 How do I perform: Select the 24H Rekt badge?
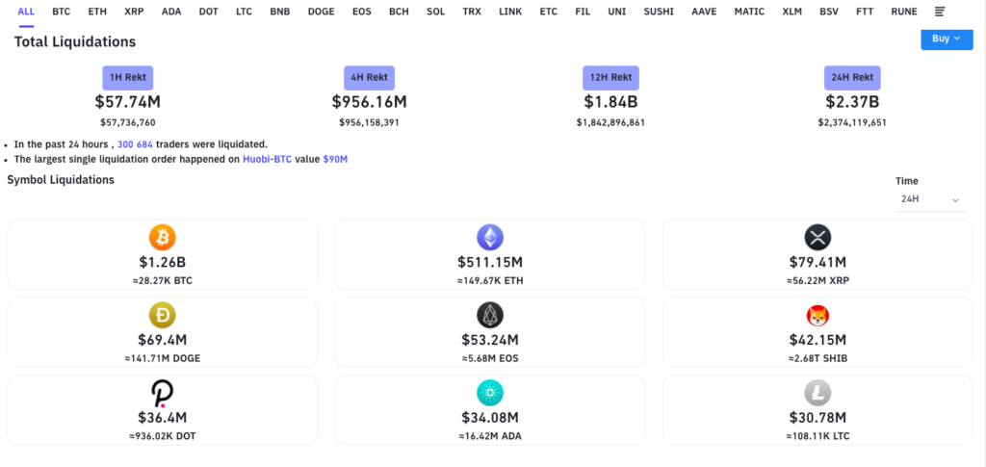tap(851, 77)
